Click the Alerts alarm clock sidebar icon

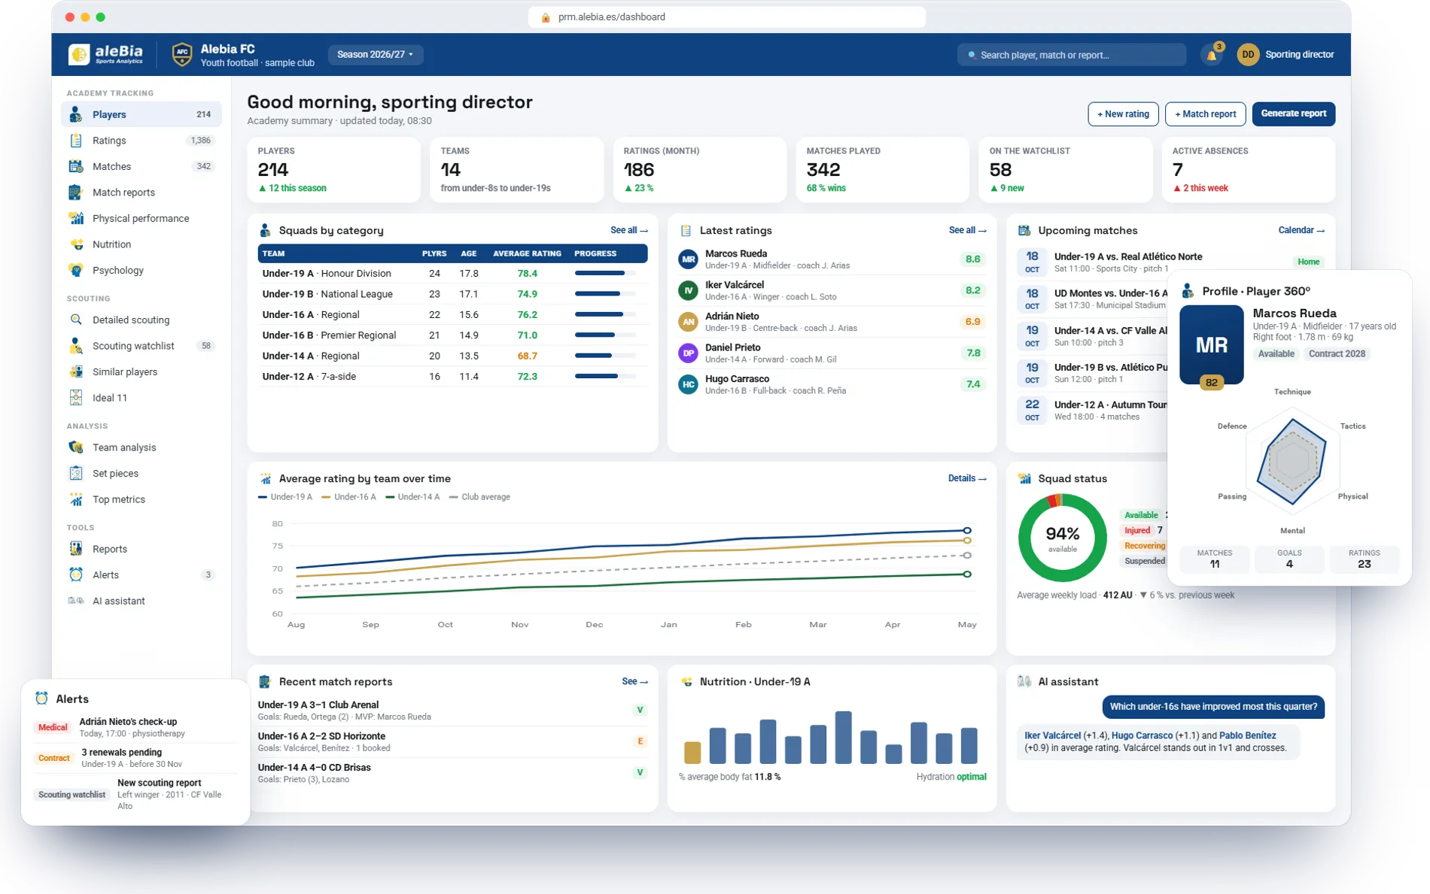pyautogui.click(x=76, y=574)
